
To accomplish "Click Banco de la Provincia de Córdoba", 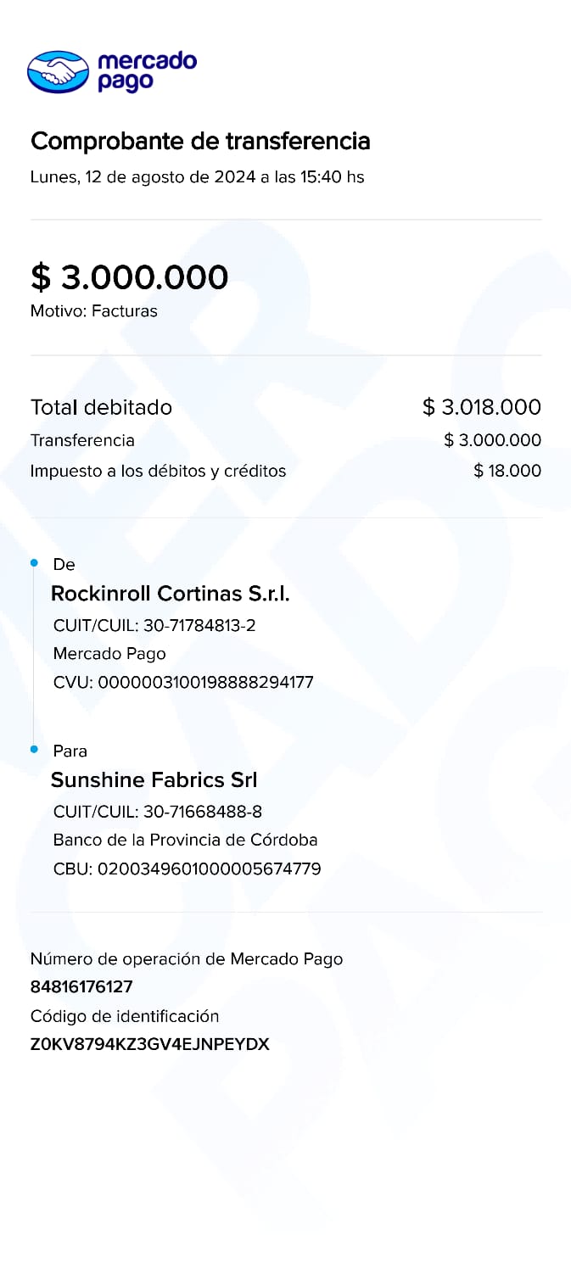I will click(185, 840).
